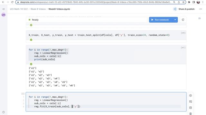Click the green success check below print(sub_cols) cell
The image size is (206, 115).
tap(31, 64)
